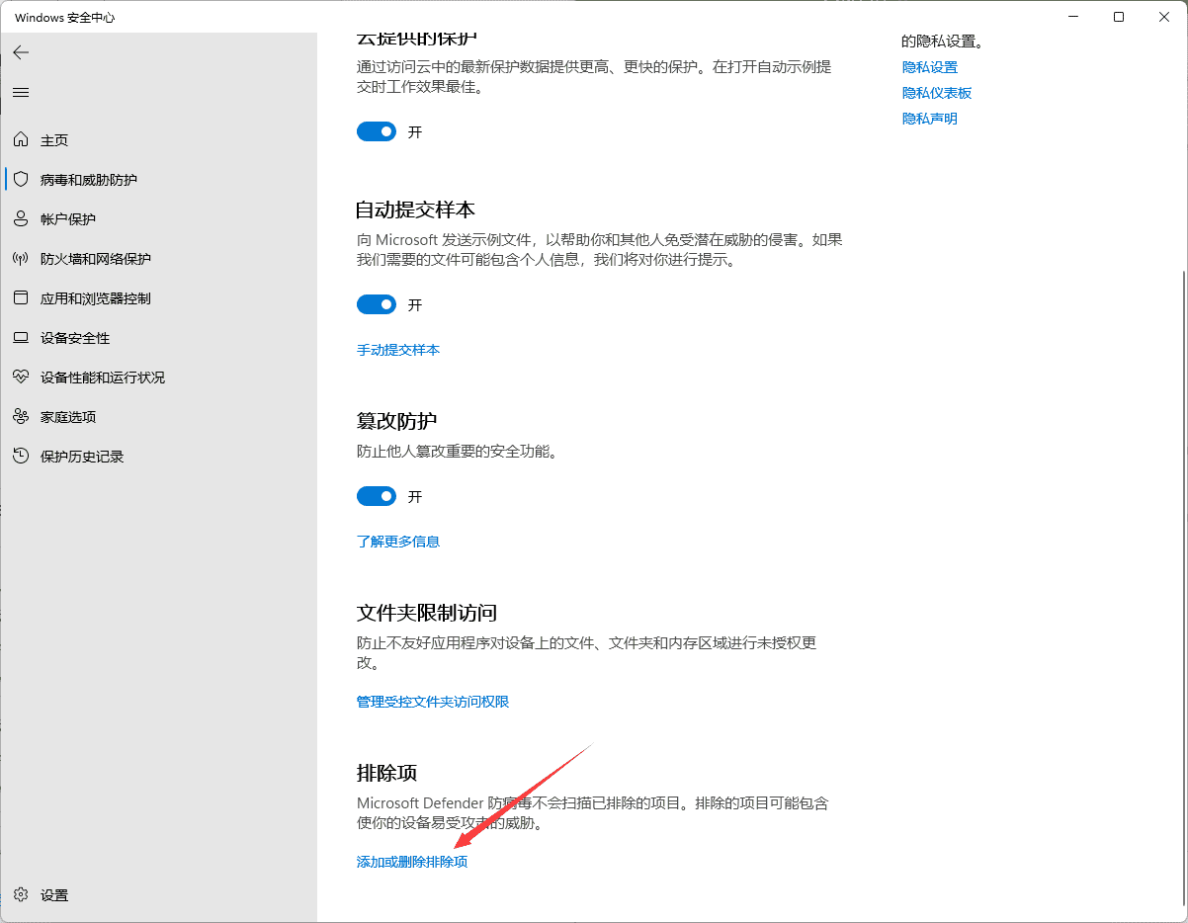Select 主页 in the sidebar
Screen dimensions: 1188x923
click(x=20, y=139)
